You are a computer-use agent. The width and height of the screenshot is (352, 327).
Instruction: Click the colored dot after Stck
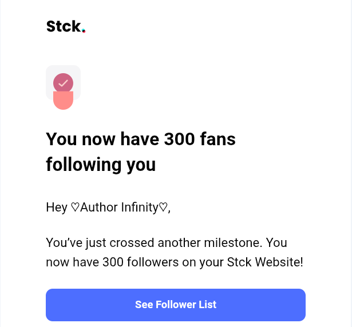click(84, 31)
